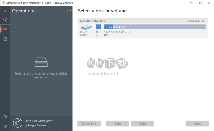Open the Operations three-dots menu
This screenshot has height=131, width=214.
[x=69, y=10]
